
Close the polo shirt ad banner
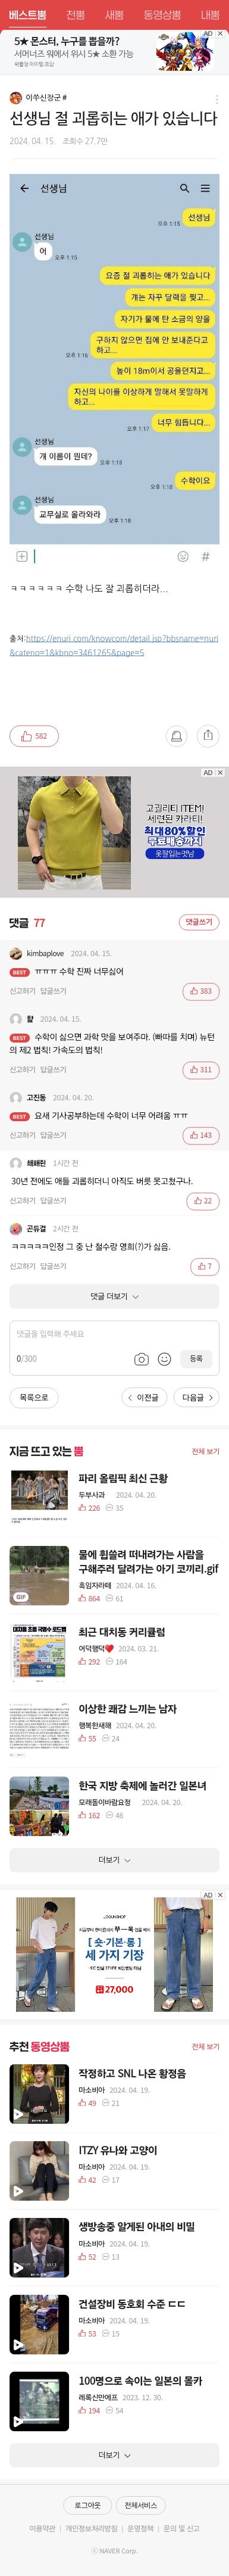tap(220, 773)
